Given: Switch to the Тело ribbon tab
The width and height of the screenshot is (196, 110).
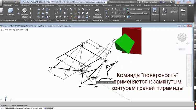Looking at the screenshot, I should (x=16, y=5).
